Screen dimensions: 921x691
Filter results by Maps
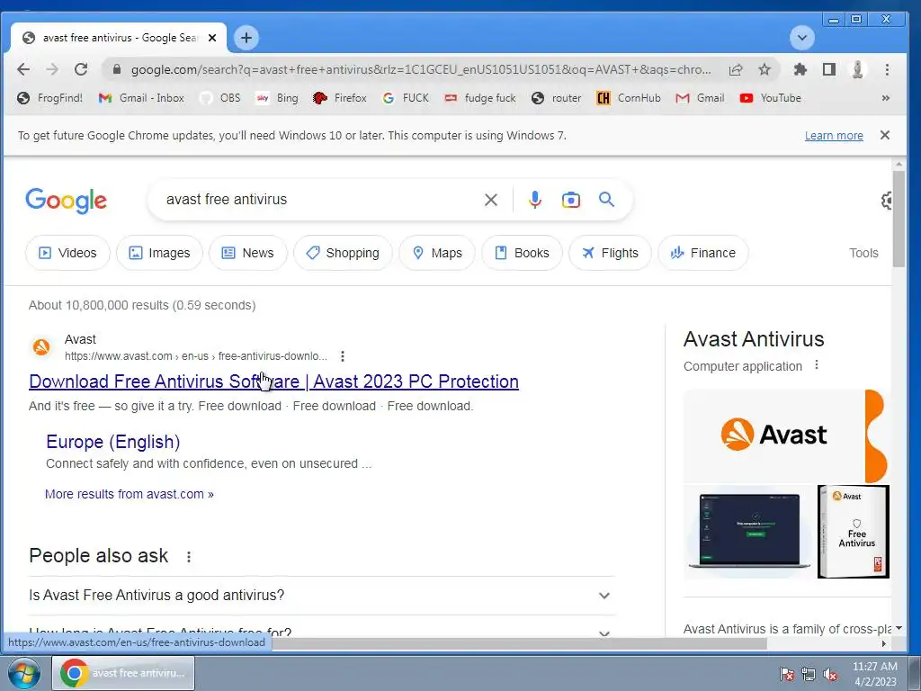click(436, 253)
